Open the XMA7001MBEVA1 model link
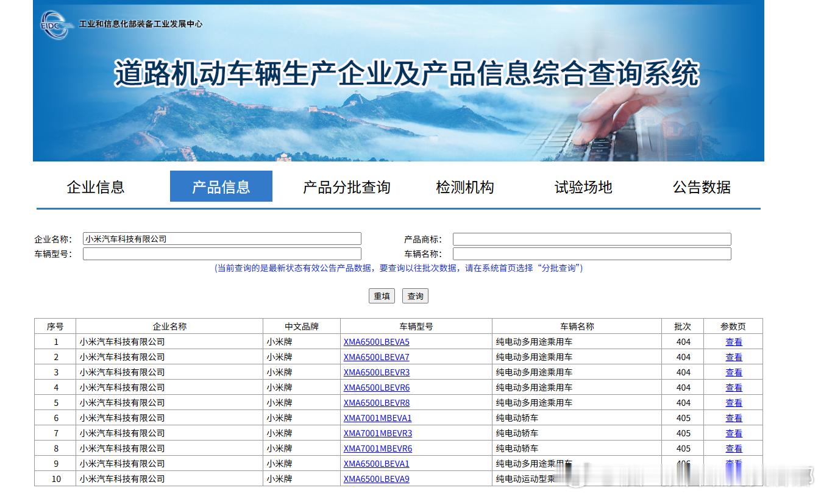This screenshot has height=496, width=821. click(378, 418)
